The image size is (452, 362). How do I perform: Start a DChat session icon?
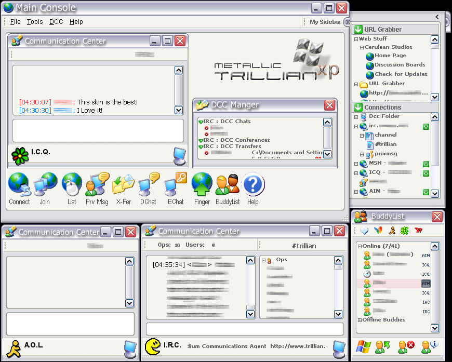(149, 184)
